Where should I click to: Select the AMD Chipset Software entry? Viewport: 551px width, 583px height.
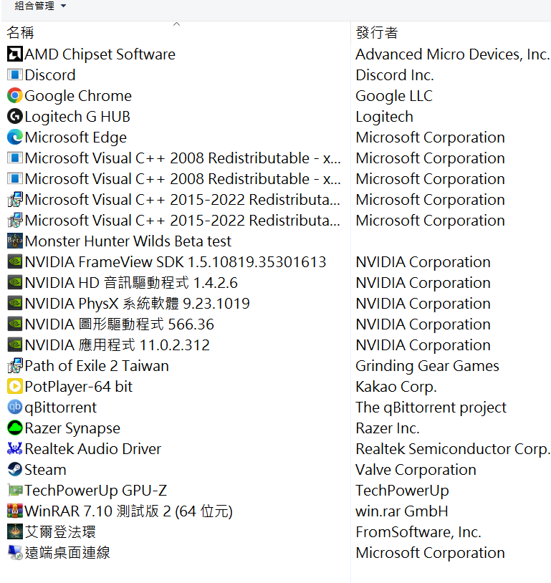[100, 54]
